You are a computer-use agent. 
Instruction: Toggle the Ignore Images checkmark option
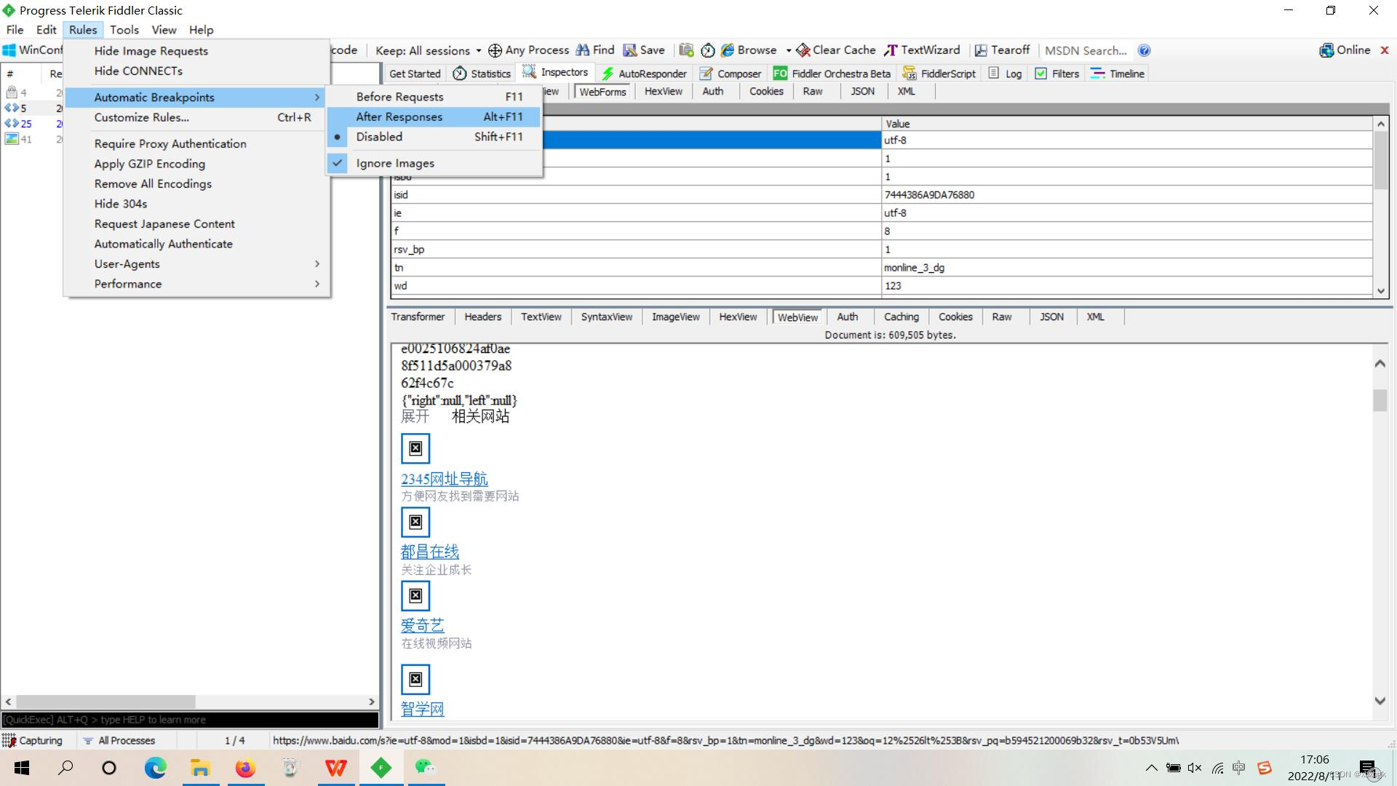tap(394, 163)
